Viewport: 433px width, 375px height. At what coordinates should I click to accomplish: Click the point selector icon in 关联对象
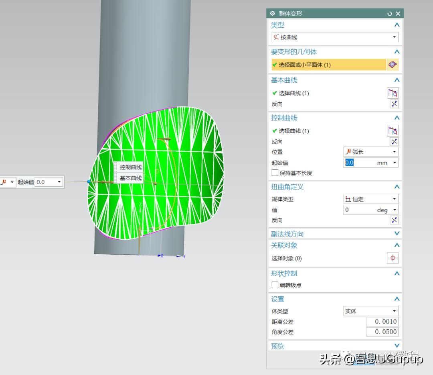coord(393,258)
